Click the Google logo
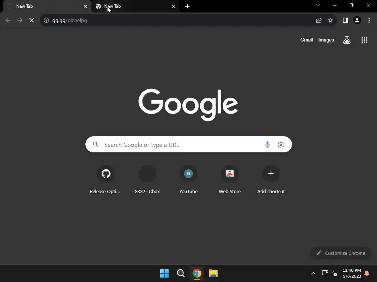Screen dimensions: 377x282 coord(188,105)
